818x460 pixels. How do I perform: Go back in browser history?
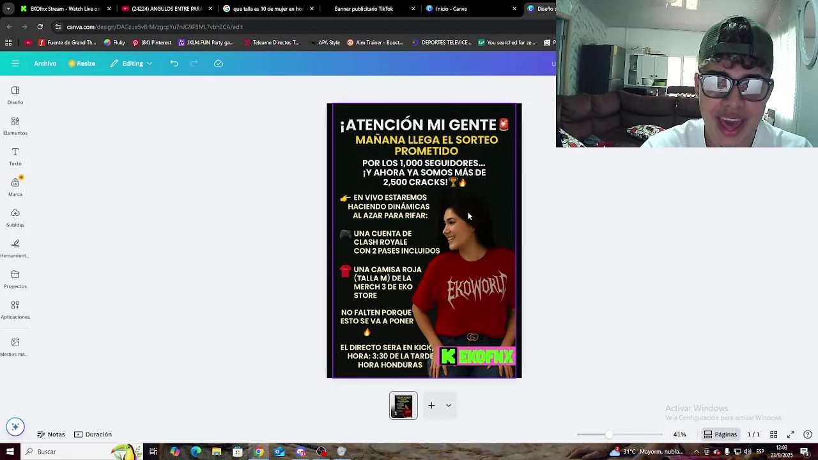(9, 27)
